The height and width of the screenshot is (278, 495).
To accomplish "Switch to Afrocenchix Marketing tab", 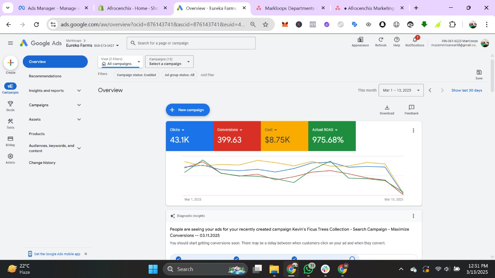I will pyautogui.click(x=369, y=8).
